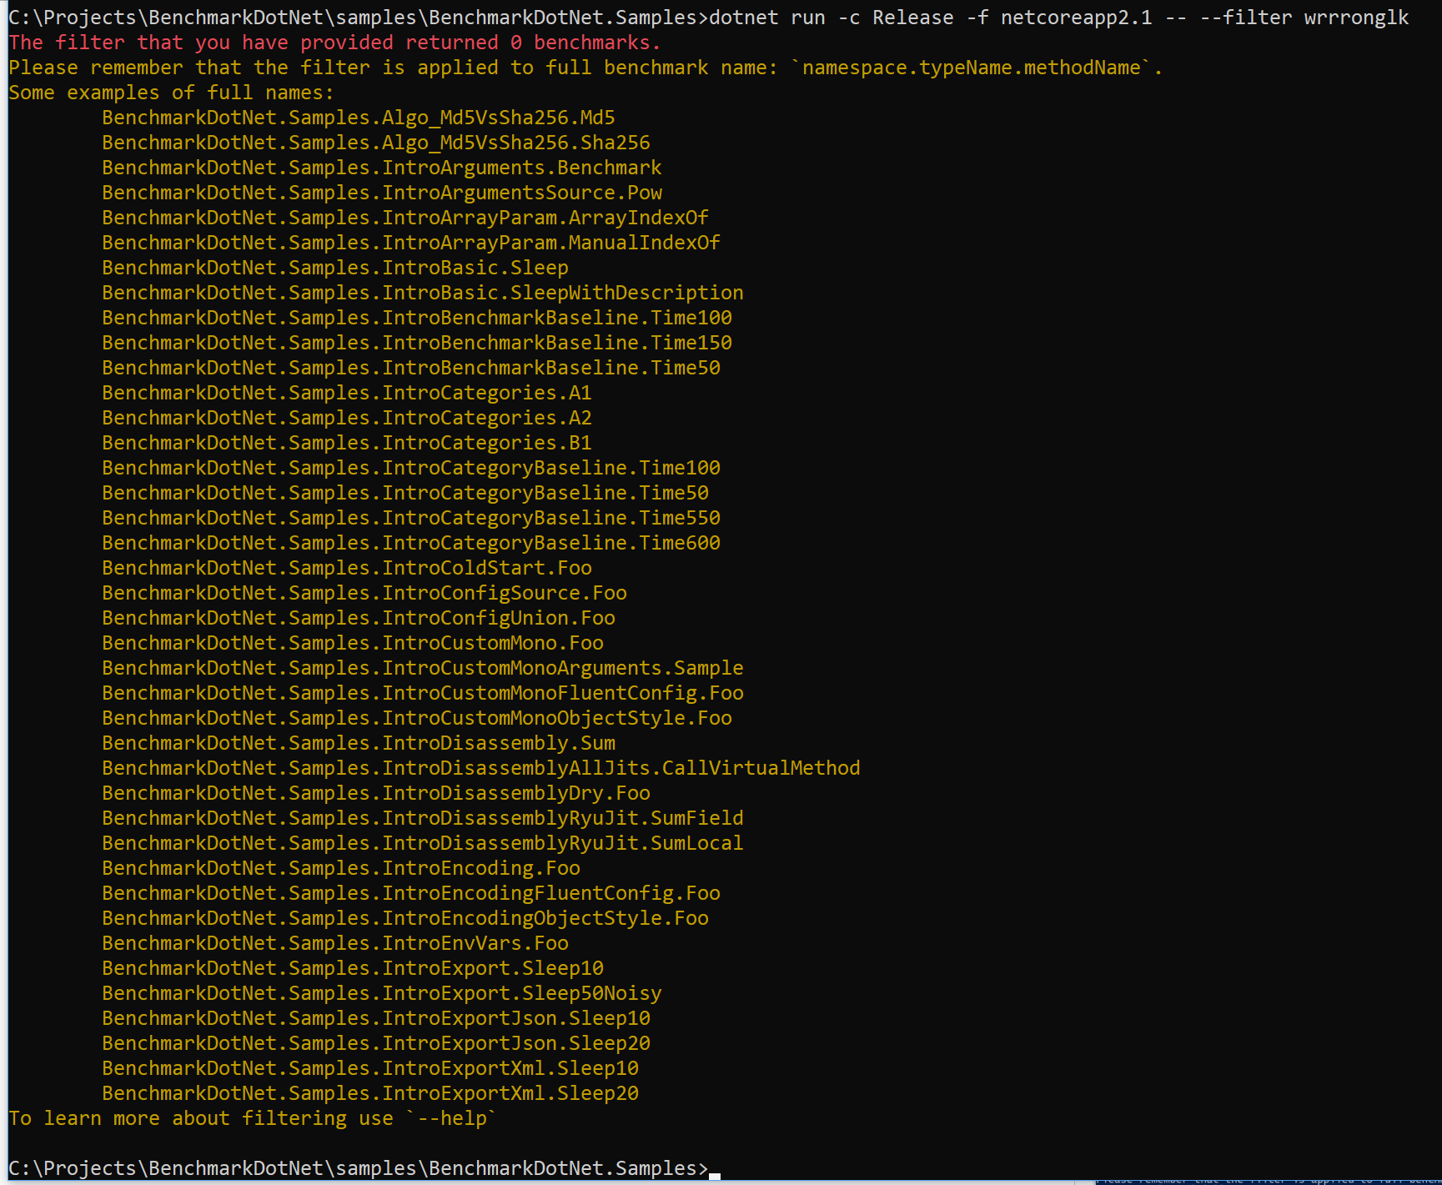The height and width of the screenshot is (1185, 1442).
Task: Click the IntroDisassemblyRyuJit.SumField line
Action: tap(421, 818)
